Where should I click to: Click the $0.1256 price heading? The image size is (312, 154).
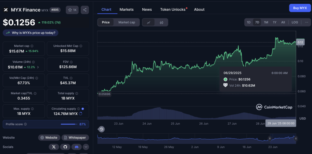pyautogui.click(x=19, y=23)
